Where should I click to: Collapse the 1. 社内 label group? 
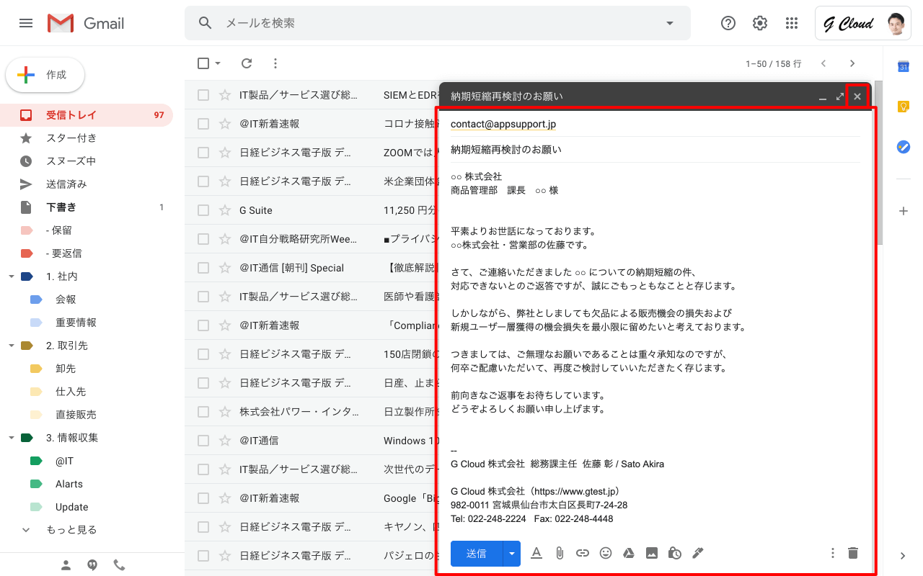(12, 276)
